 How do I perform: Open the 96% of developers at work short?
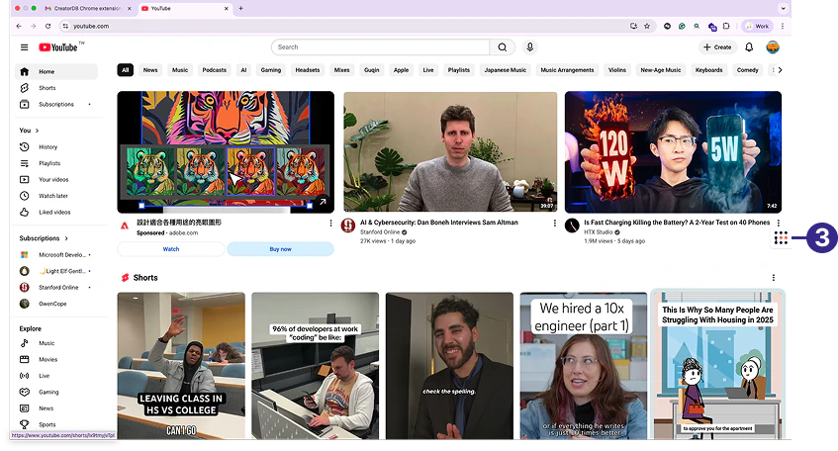[316, 366]
